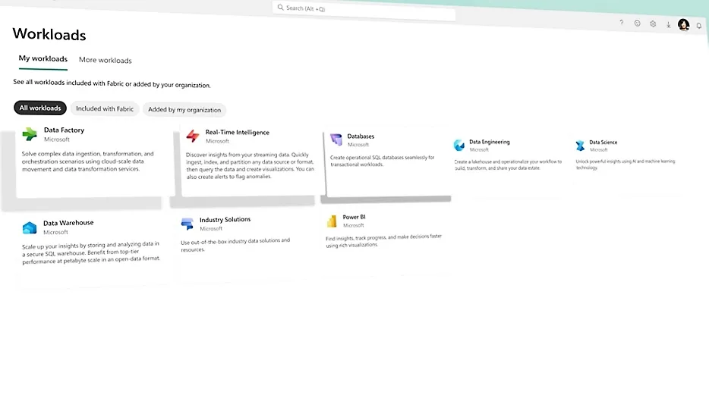Image resolution: width=709 pixels, height=398 pixels.
Task: Click Microsoft label under Real-Time Intelligence
Action: click(218, 141)
